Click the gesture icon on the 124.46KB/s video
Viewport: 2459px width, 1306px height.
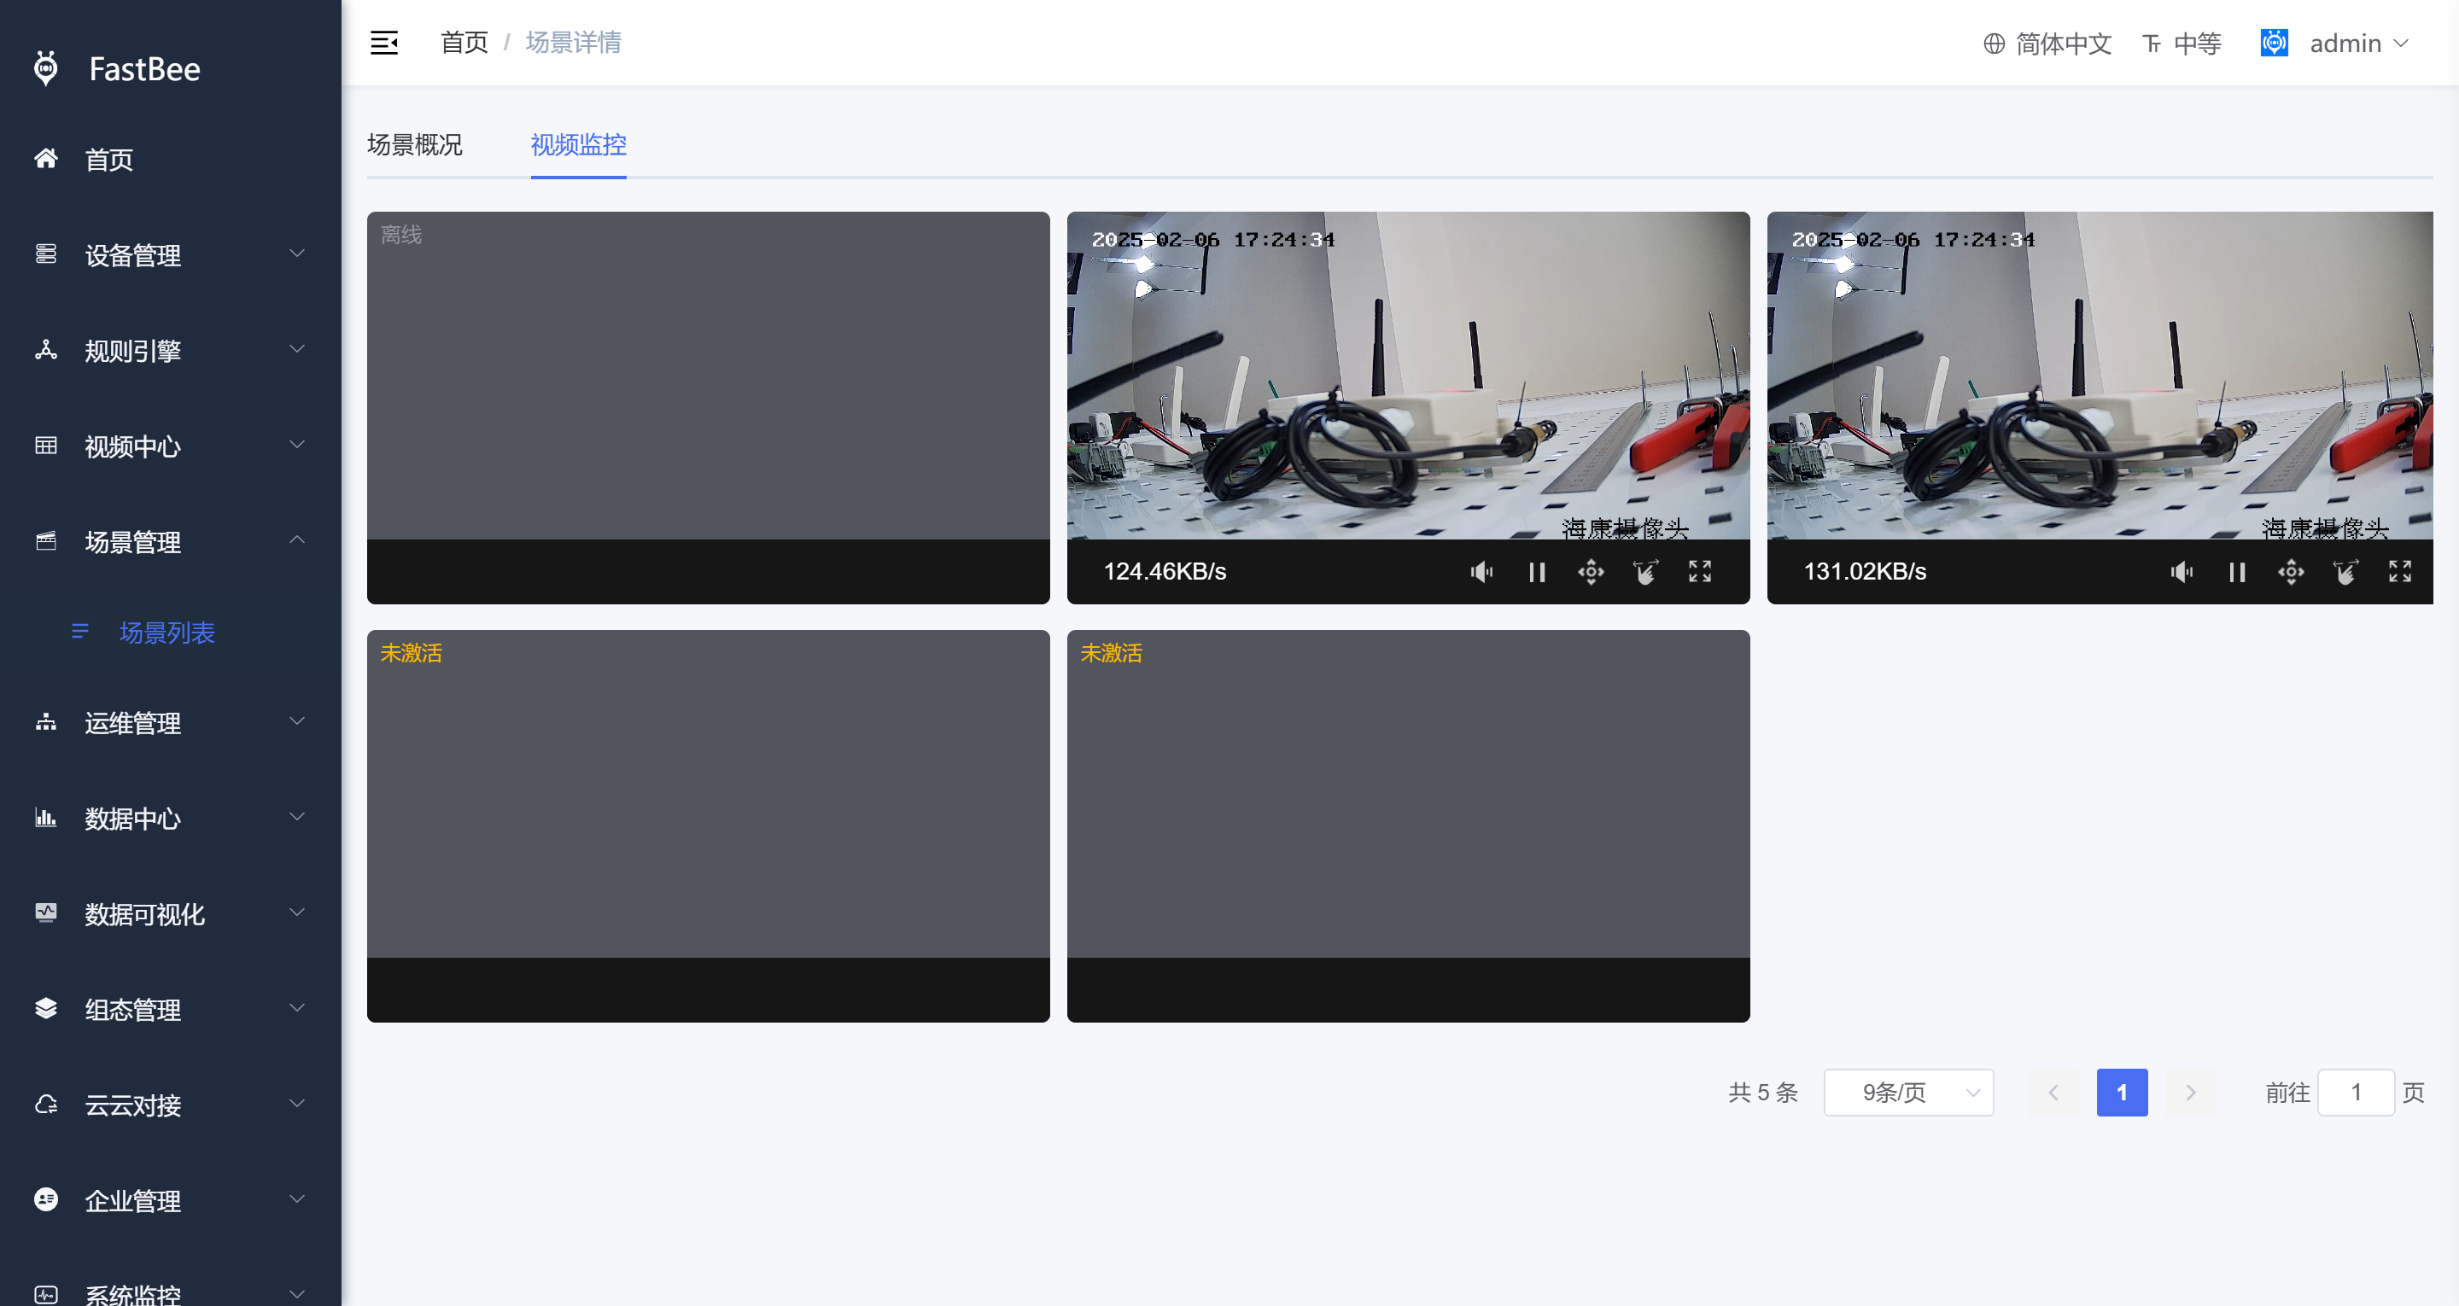coord(1644,572)
